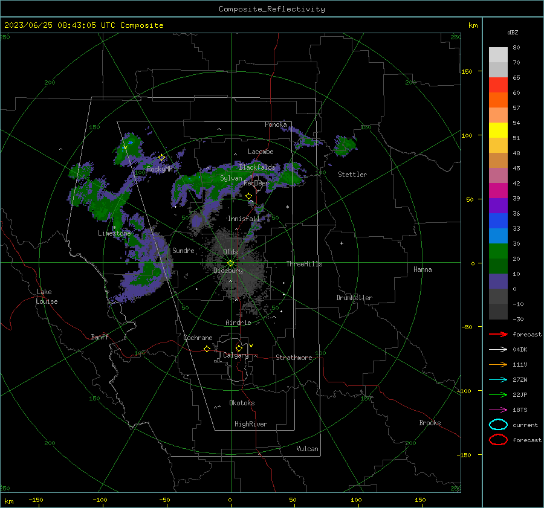Click the Composite_Reflectivity title text
Viewport: 544px width, 508px height.
tap(272, 9)
